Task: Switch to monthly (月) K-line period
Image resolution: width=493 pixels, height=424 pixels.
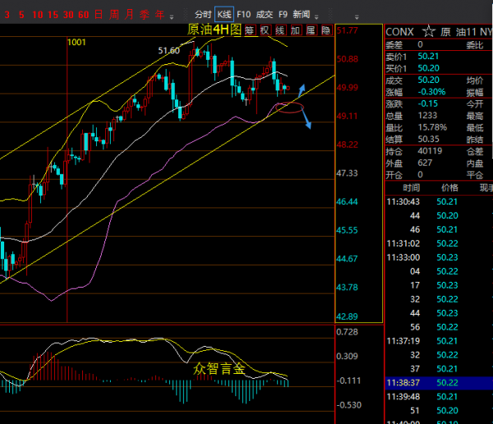Action: (129, 15)
